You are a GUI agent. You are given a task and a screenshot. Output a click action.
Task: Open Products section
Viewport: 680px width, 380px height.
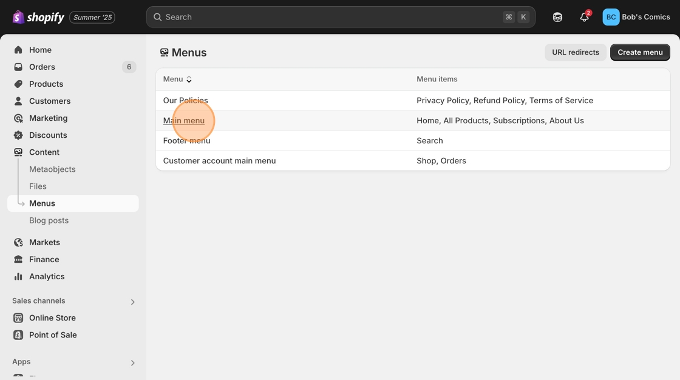[x=46, y=84]
